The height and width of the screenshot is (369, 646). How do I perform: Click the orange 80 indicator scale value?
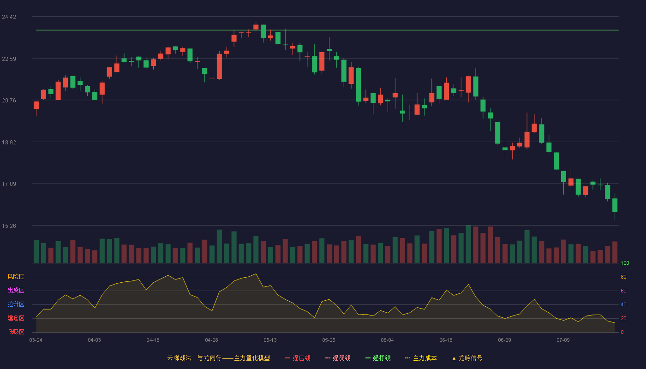(x=623, y=277)
